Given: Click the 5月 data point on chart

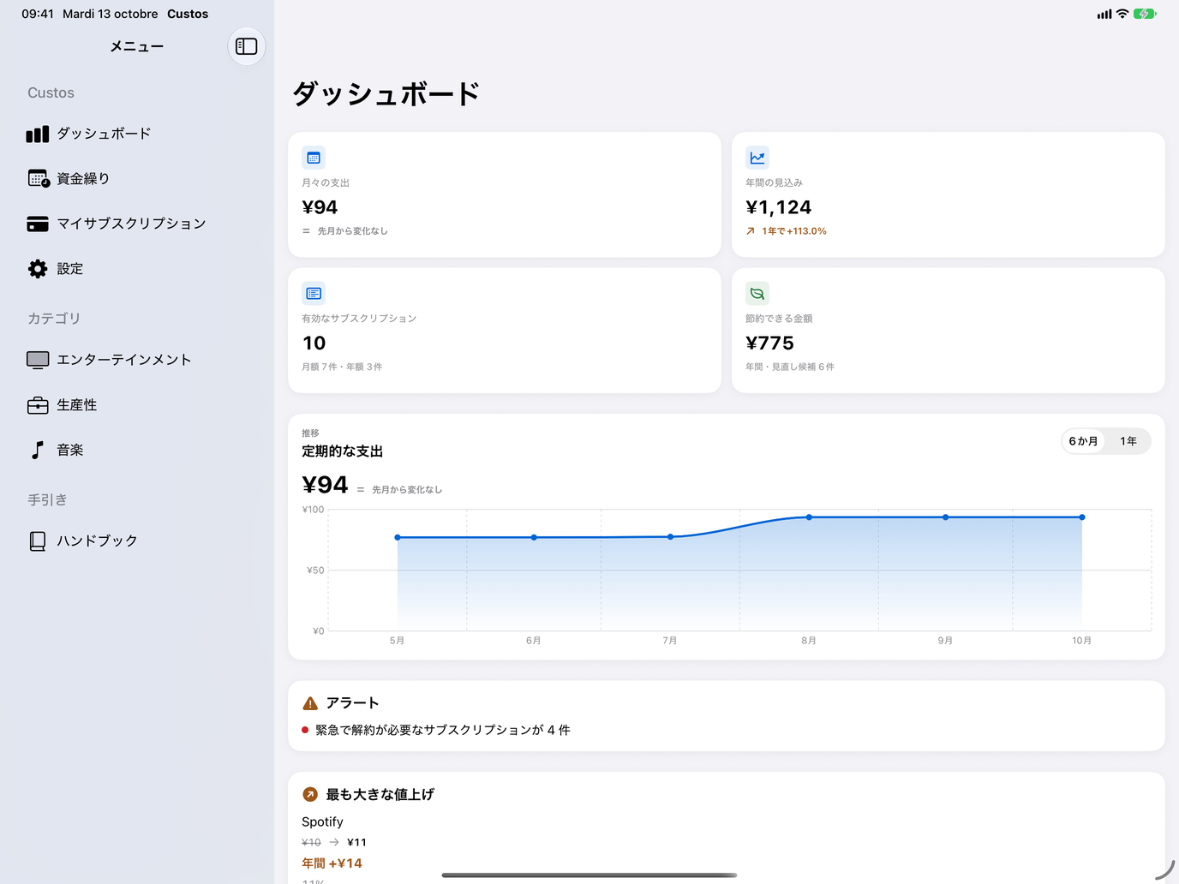Looking at the screenshot, I should [x=398, y=537].
